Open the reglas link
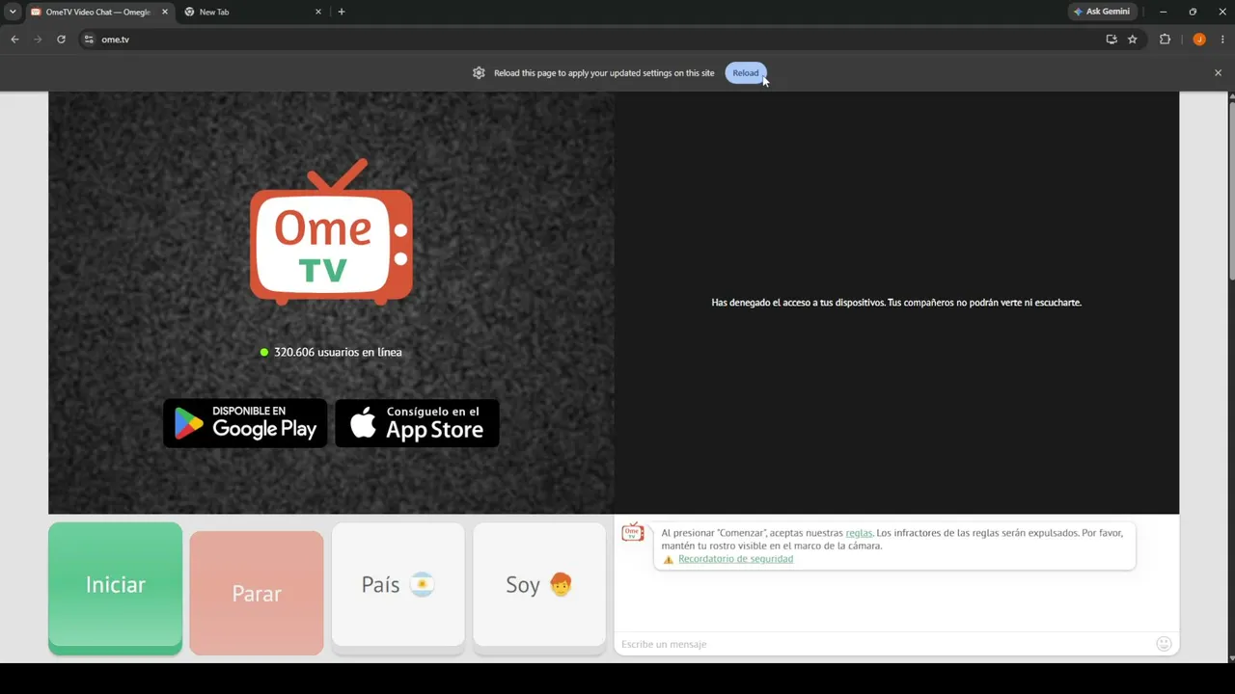Screen dimensions: 1235x694 (859, 533)
